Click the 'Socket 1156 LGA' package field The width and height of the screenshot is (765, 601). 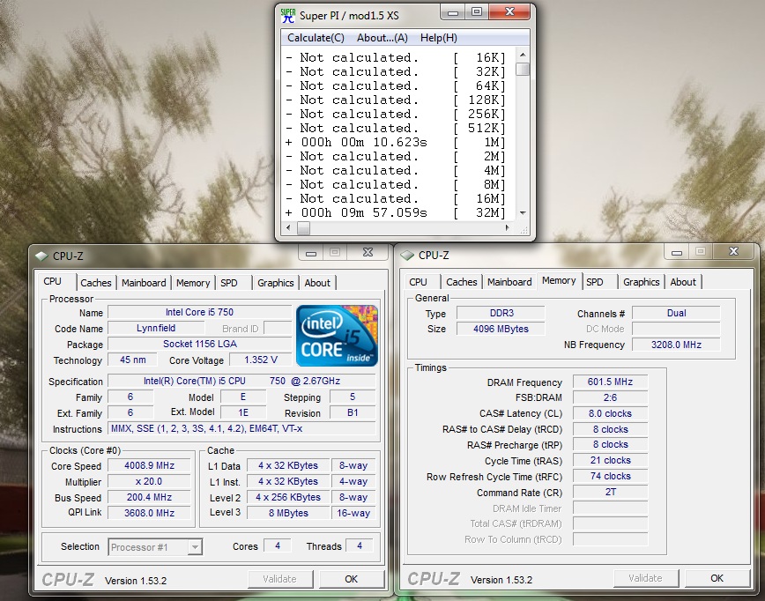click(199, 344)
